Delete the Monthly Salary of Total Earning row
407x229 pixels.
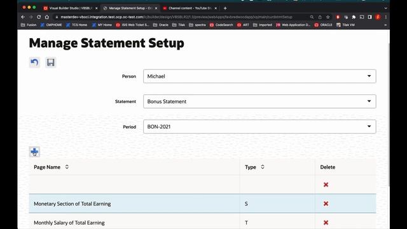(x=326, y=223)
